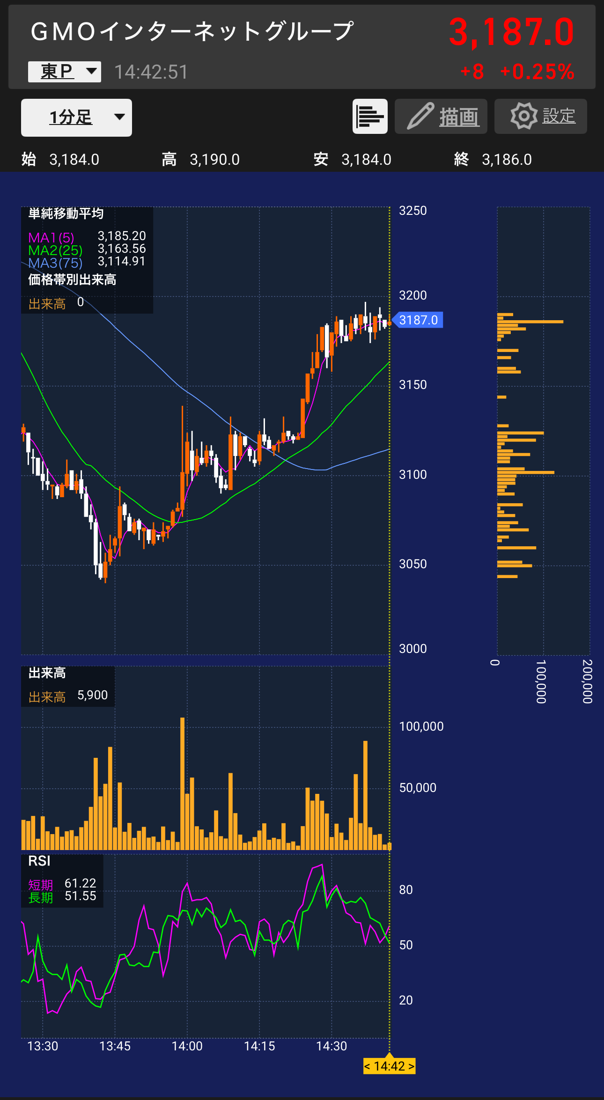Image resolution: width=604 pixels, height=1100 pixels.
Task: Click the 14:42:51 timestamp
Action: pos(151,72)
